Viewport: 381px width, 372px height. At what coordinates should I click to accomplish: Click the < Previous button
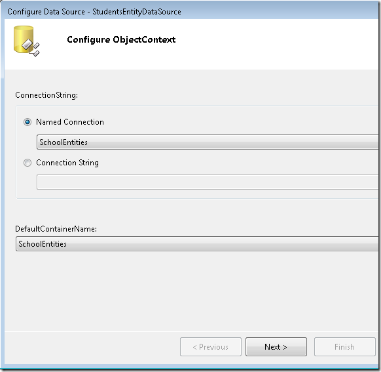[211, 346]
